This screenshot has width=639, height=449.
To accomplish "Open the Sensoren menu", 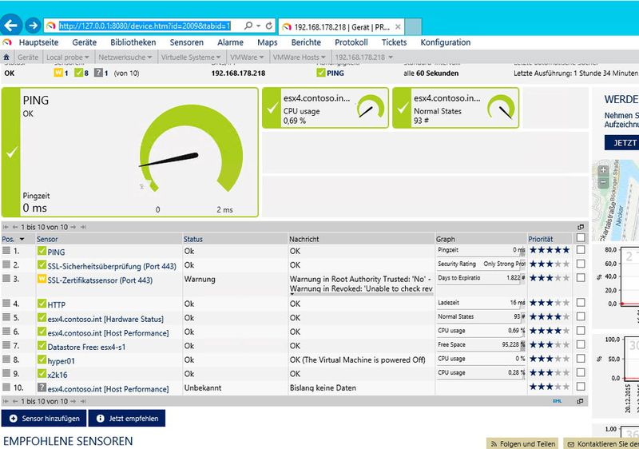I will click(186, 42).
